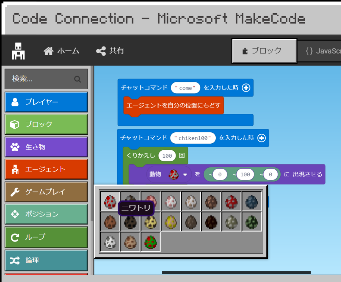The image size is (341, 282).
Task: Open the エージェント category
Action: (x=46, y=169)
